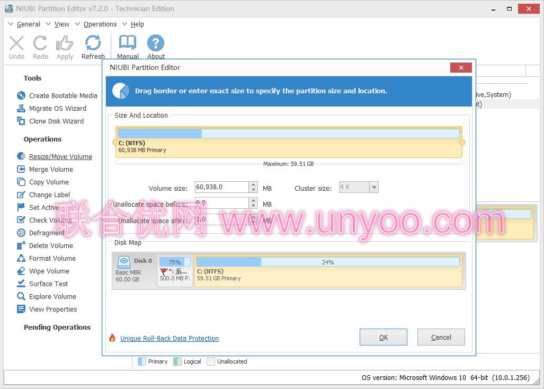This screenshot has width=544, height=389.
Task: Click the Volume size input field
Action: point(222,187)
